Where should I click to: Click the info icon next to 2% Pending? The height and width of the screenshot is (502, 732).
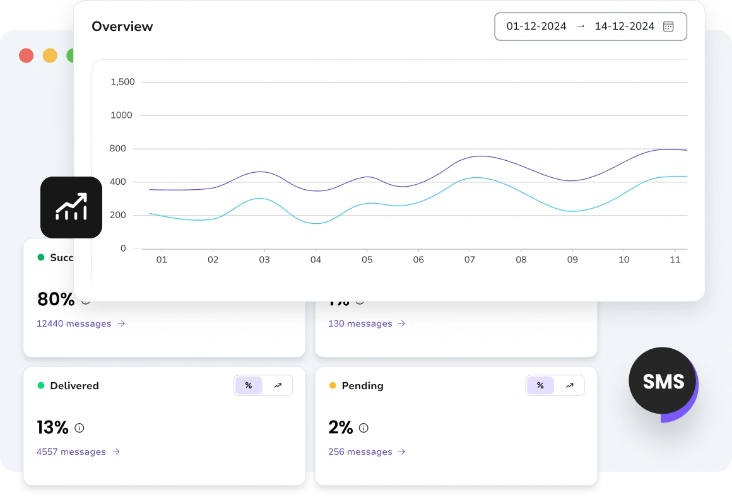363,428
